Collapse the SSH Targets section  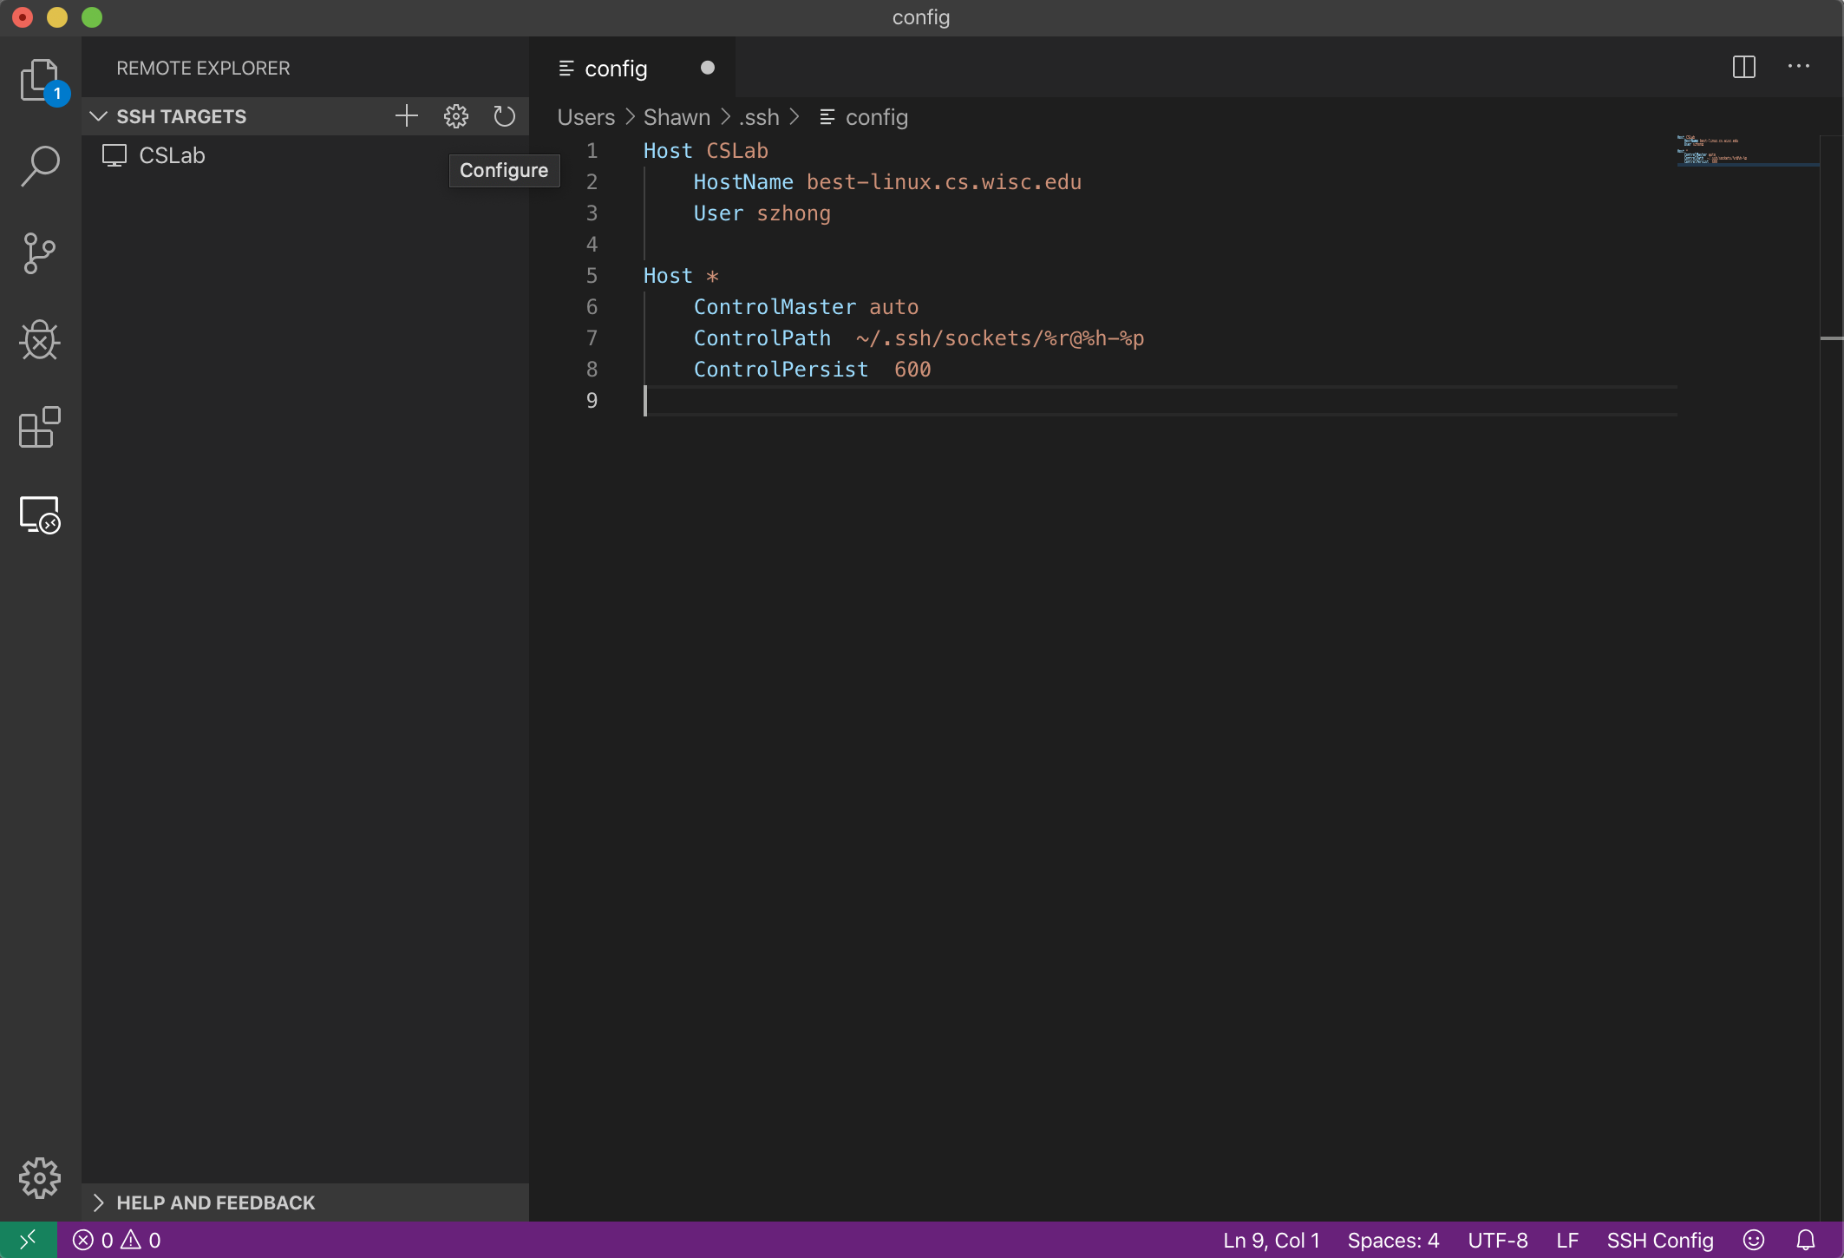click(99, 116)
